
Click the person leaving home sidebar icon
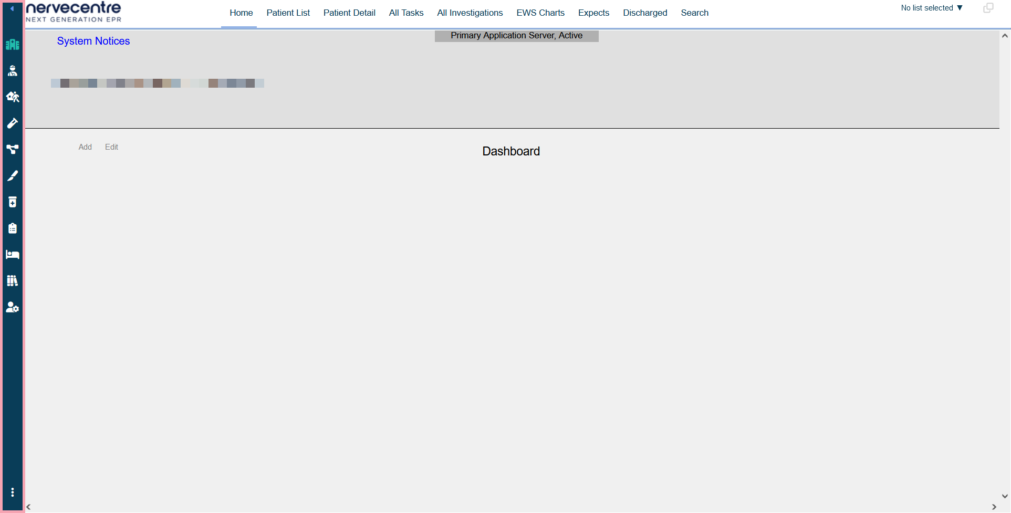(x=13, y=97)
